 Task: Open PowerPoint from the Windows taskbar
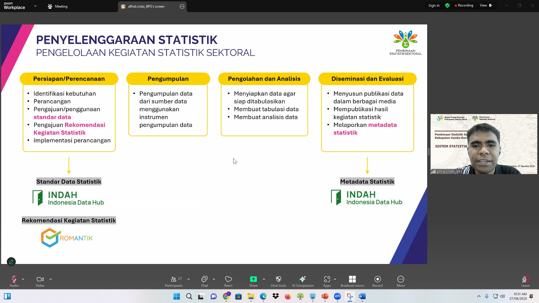coord(325,297)
